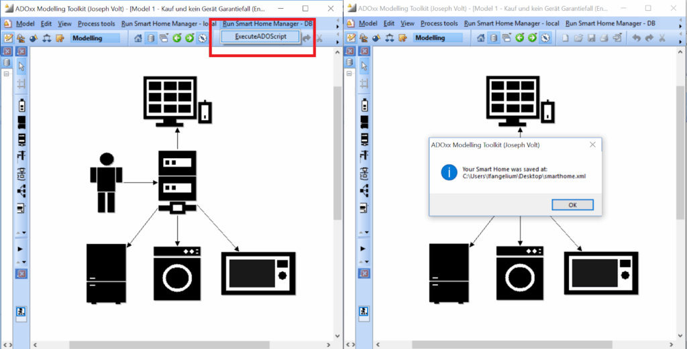Screen dimensions: 687x349
Task: Click the Import/Export icon in right window toolbar
Action: pyautogui.click(x=403, y=38)
